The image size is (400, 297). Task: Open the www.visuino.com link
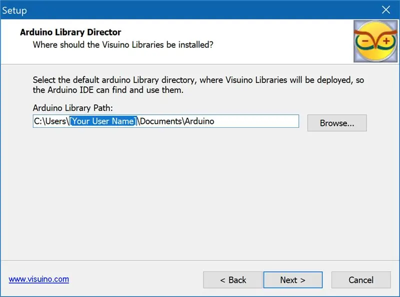point(39,279)
